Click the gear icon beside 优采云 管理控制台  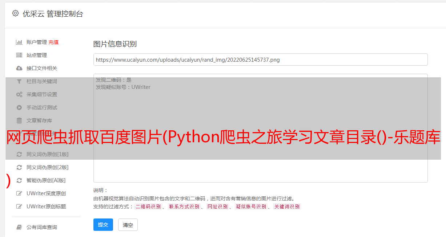coord(15,13)
